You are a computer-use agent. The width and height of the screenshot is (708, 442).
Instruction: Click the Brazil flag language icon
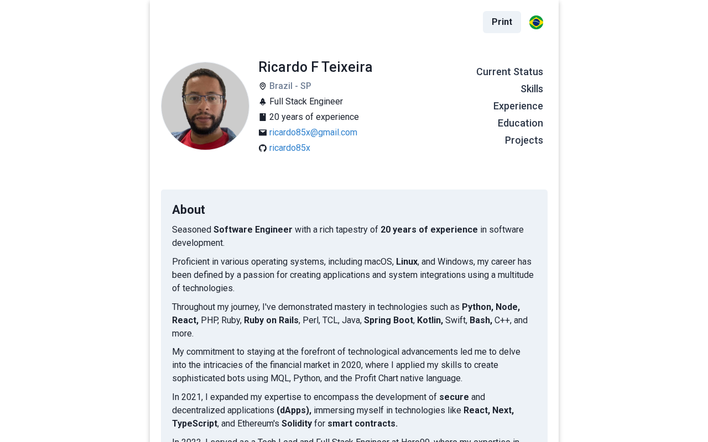[536, 22]
